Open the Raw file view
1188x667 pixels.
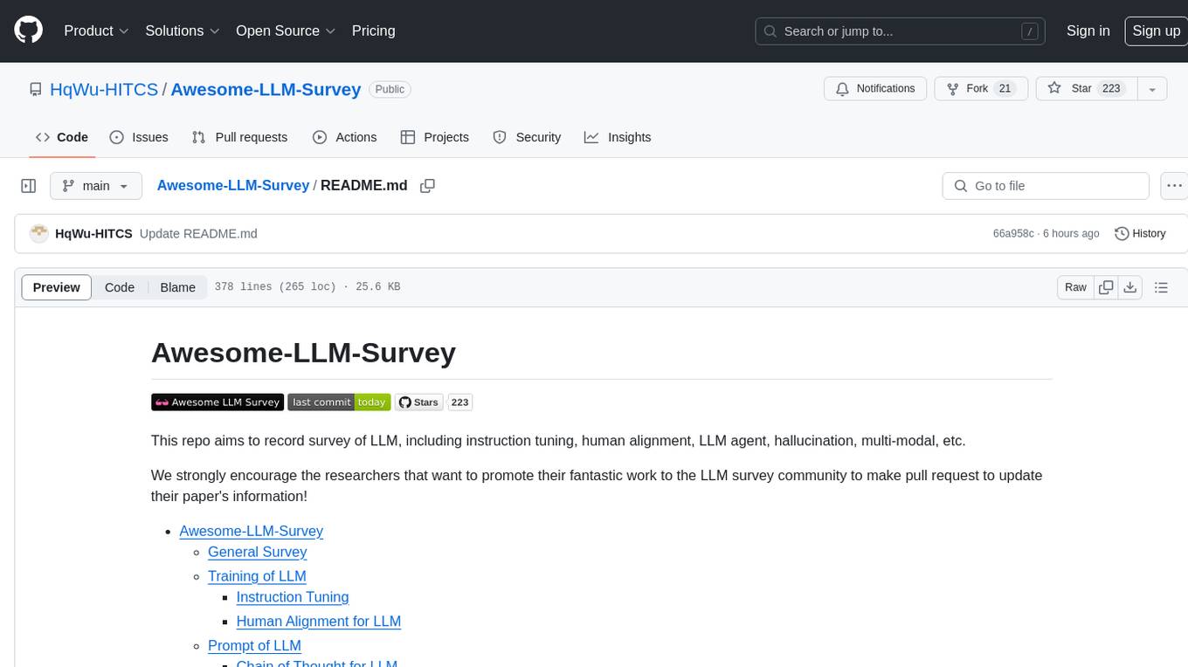tap(1075, 287)
